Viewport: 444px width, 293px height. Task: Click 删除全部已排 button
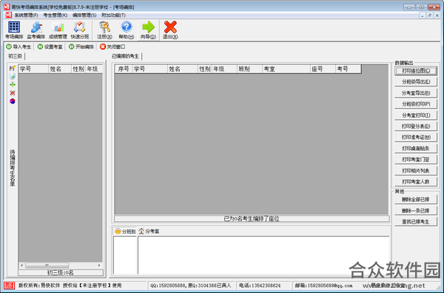pyautogui.click(x=416, y=200)
